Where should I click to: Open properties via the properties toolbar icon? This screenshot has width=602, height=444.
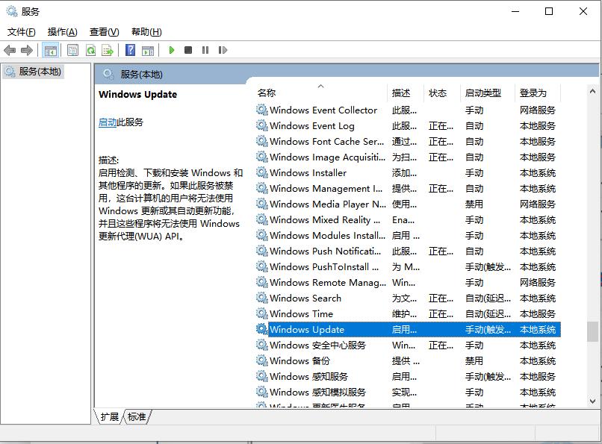pyautogui.click(x=72, y=50)
